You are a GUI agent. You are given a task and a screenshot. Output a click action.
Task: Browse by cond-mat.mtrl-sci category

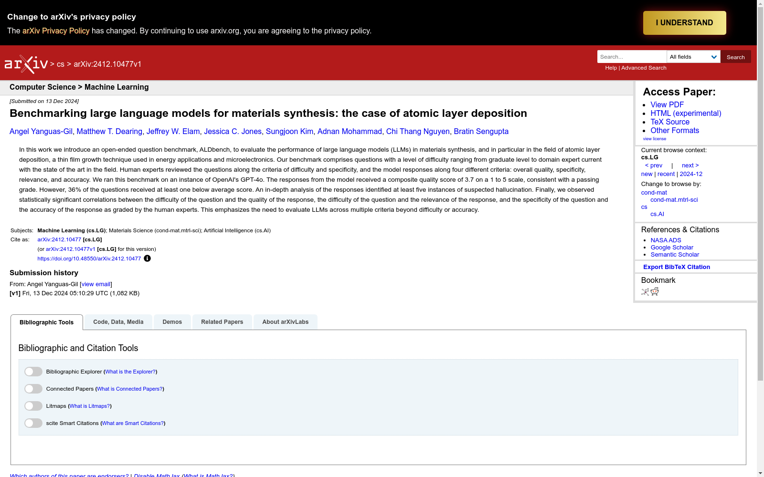click(674, 200)
